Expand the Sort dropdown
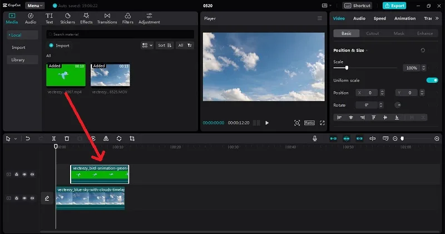The width and height of the screenshot is (445, 234). click(165, 46)
